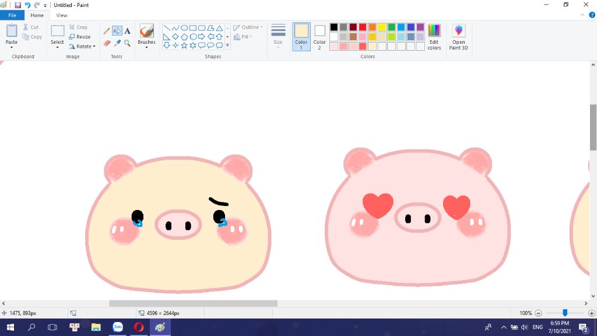Viewport: 597px width, 336px height.
Task: Pick the yellow color swatch
Action: [x=382, y=27]
